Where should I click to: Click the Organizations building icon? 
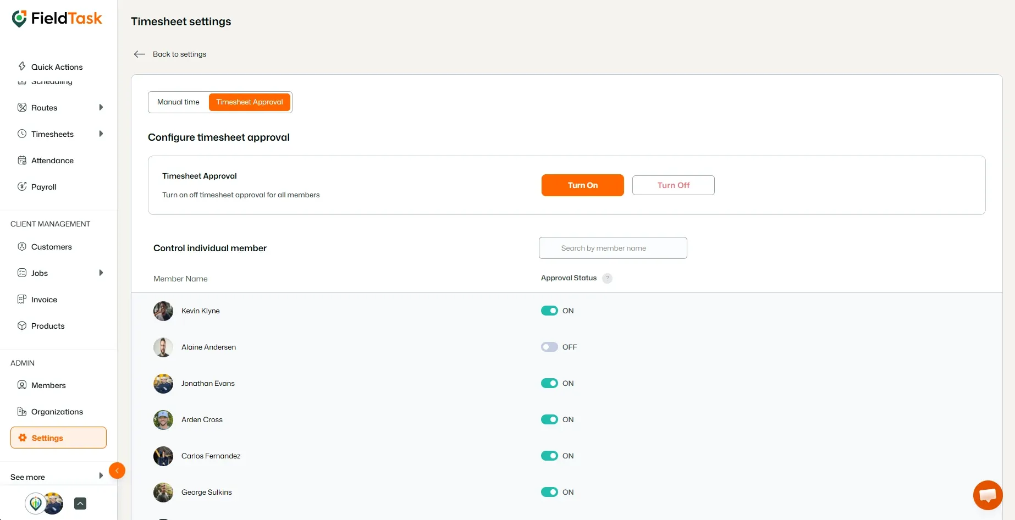(22, 411)
